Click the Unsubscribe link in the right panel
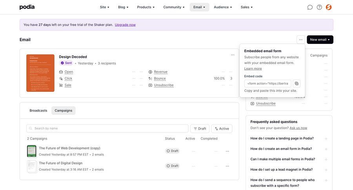 [266, 104]
